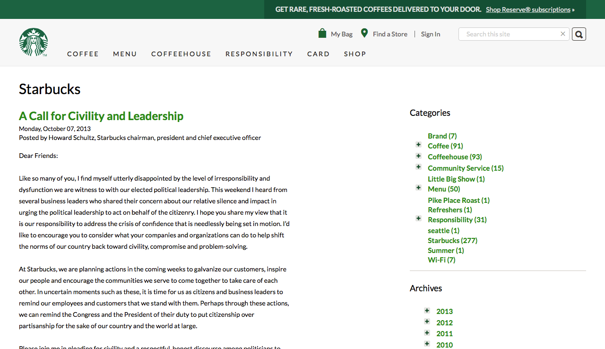Open the Responsibility (31) category

[x=457, y=220]
